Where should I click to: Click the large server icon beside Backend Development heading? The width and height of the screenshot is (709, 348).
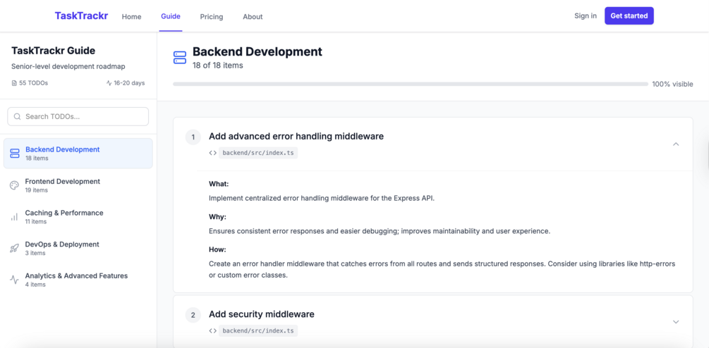click(180, 58)
